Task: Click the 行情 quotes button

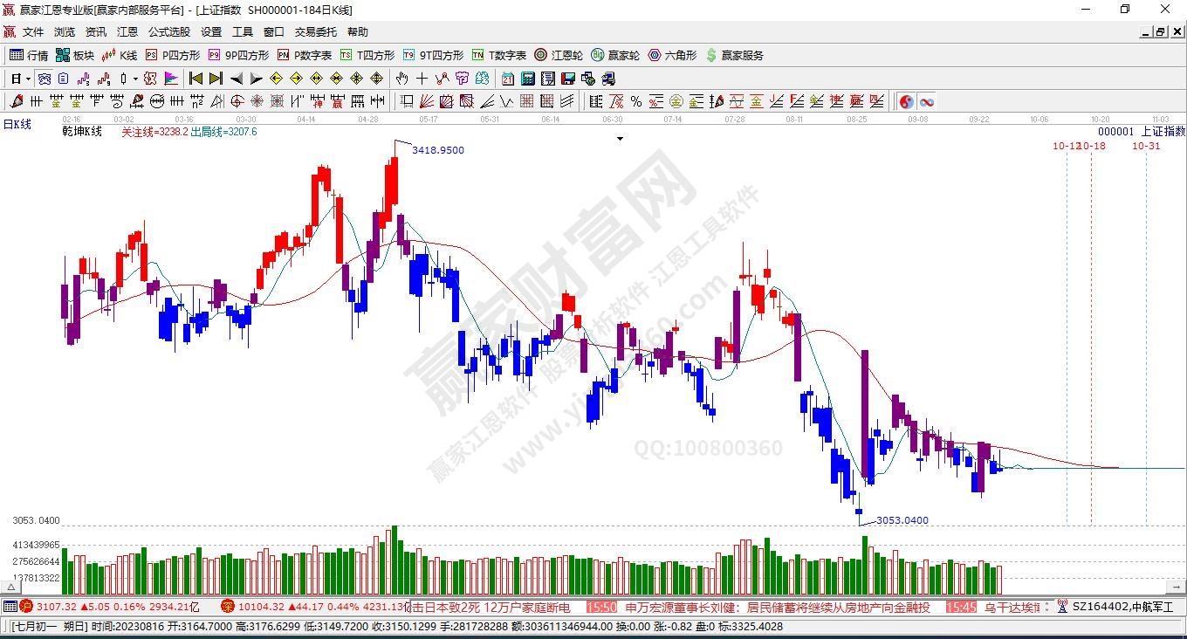Action: (29, 55)
